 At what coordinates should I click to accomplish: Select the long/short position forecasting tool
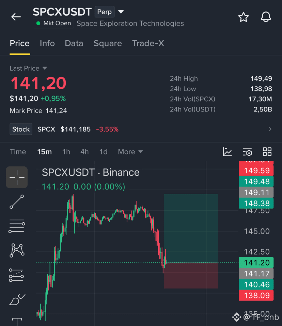click(x=16, y=275)
